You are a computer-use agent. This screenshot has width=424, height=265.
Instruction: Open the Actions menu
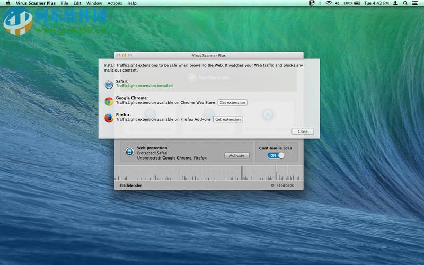click(x=114, y=3)
